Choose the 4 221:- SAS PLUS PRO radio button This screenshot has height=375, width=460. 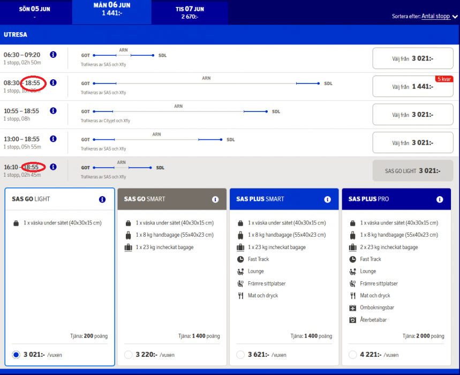352,355
